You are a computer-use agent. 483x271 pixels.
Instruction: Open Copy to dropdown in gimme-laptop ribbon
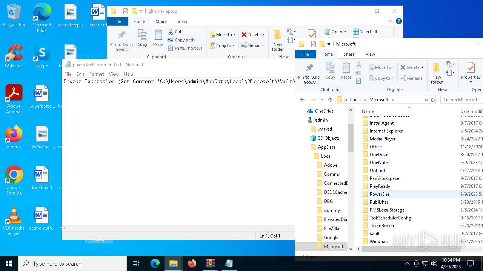[x=223, y=46]
